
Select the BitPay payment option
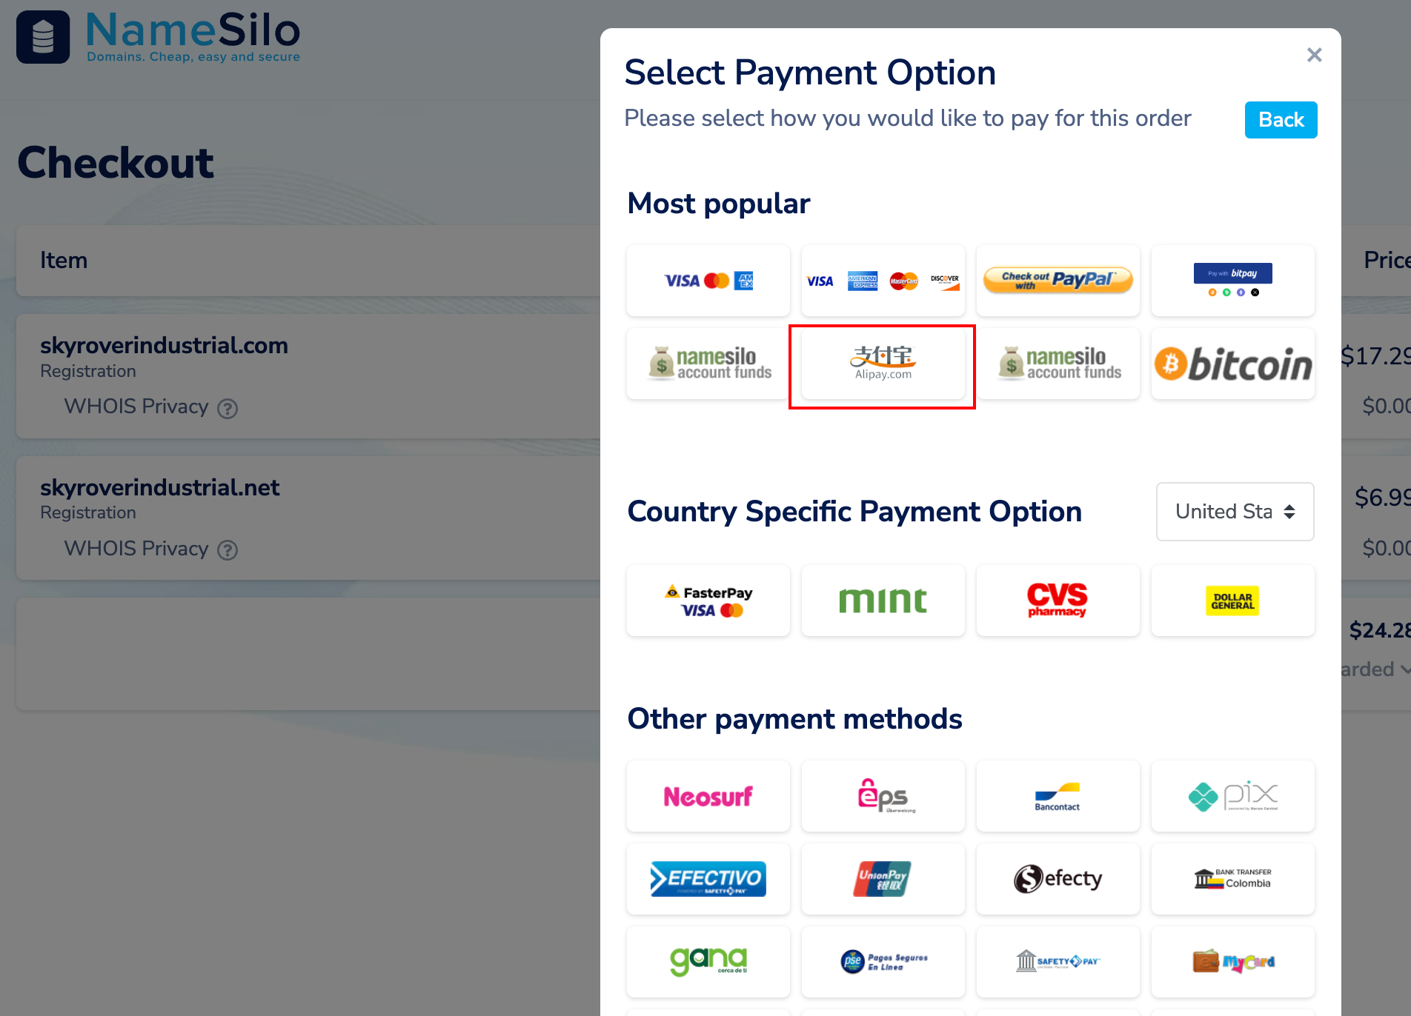click(1232, 281)
